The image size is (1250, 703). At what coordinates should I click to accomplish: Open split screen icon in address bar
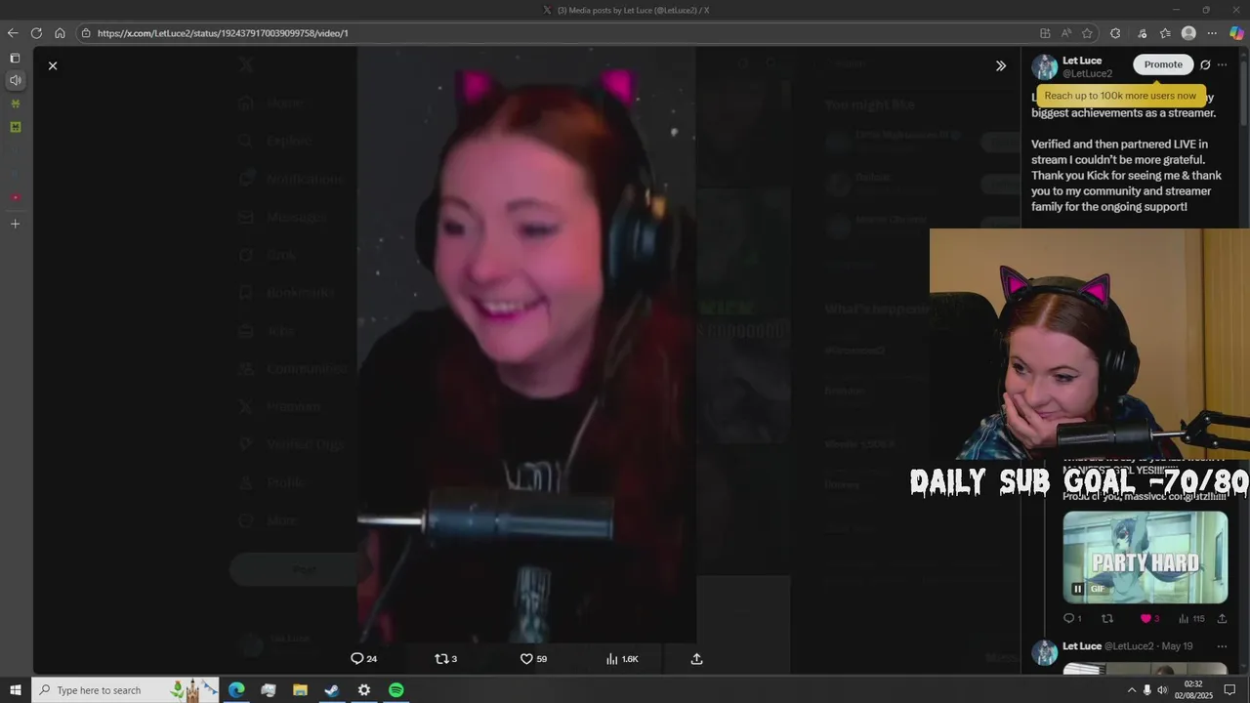coord(1045,33)
